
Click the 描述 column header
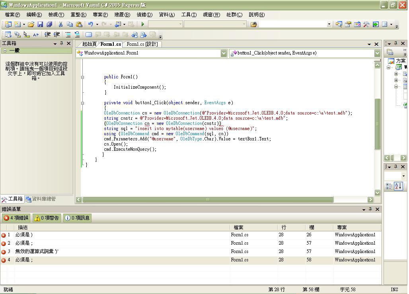(x=23, y=227)
